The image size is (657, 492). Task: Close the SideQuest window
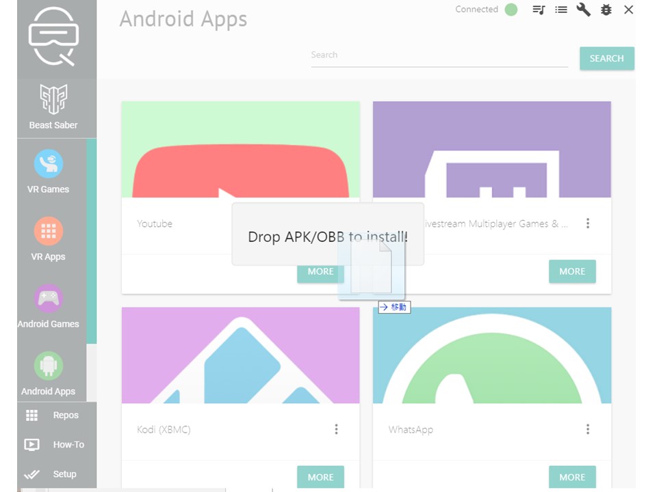(x=628, y=10)
